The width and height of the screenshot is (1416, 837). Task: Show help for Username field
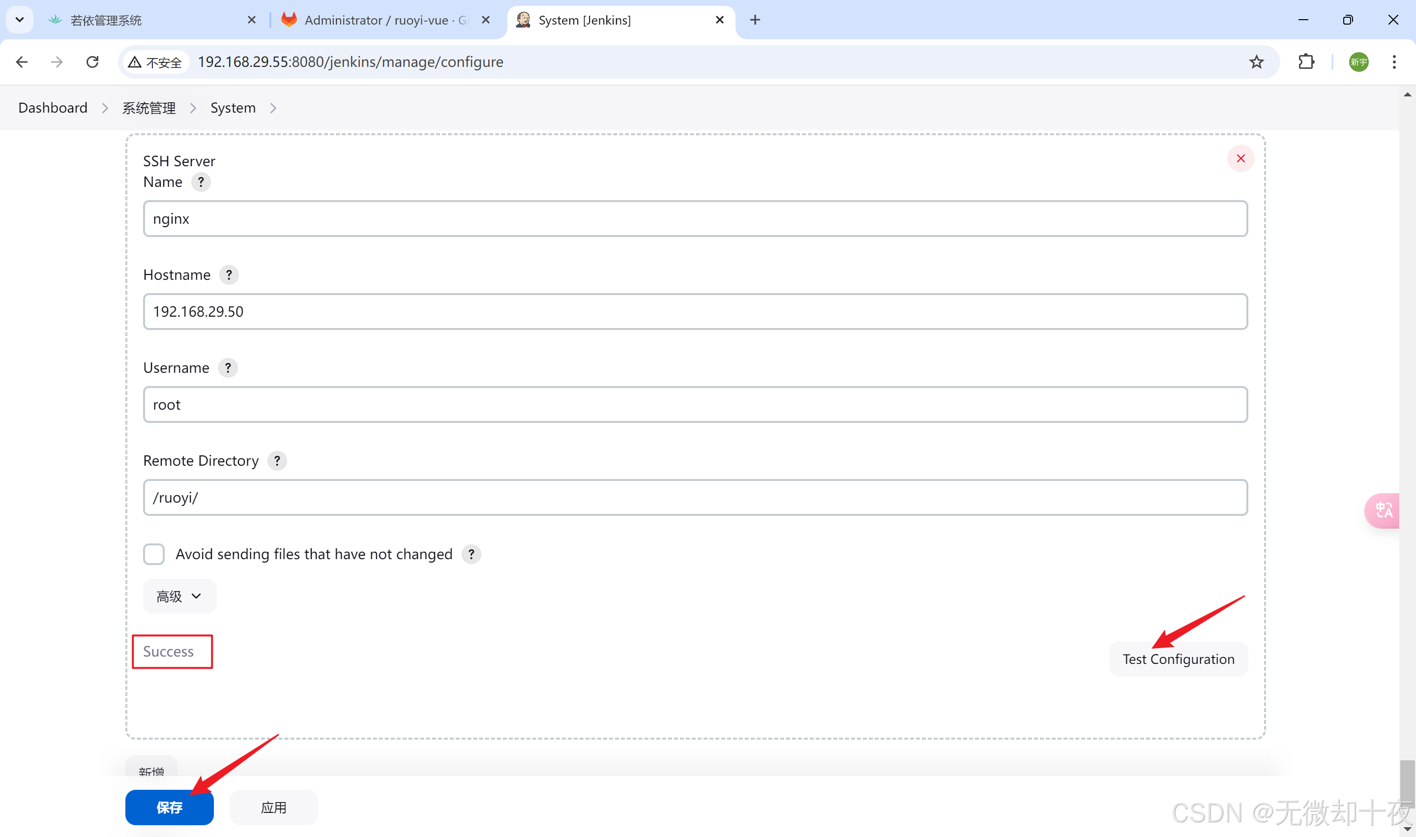click(227, 368)
